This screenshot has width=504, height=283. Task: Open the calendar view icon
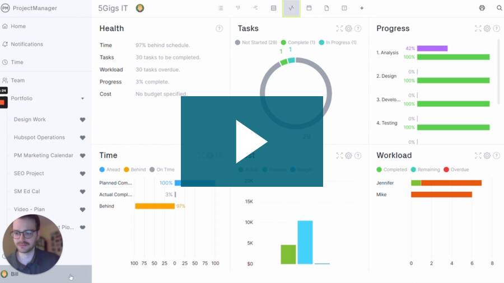[309, 8]
